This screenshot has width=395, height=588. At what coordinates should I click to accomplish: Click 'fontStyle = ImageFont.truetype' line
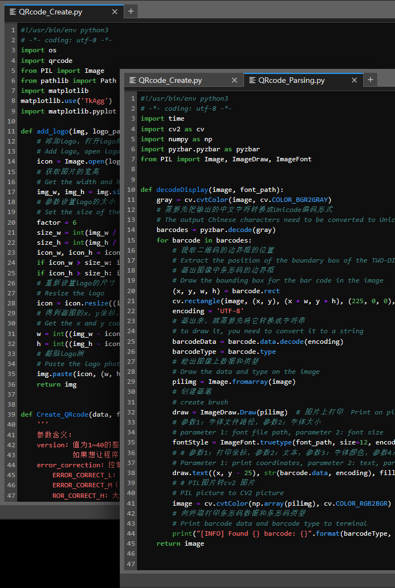(x=284, y=442)
